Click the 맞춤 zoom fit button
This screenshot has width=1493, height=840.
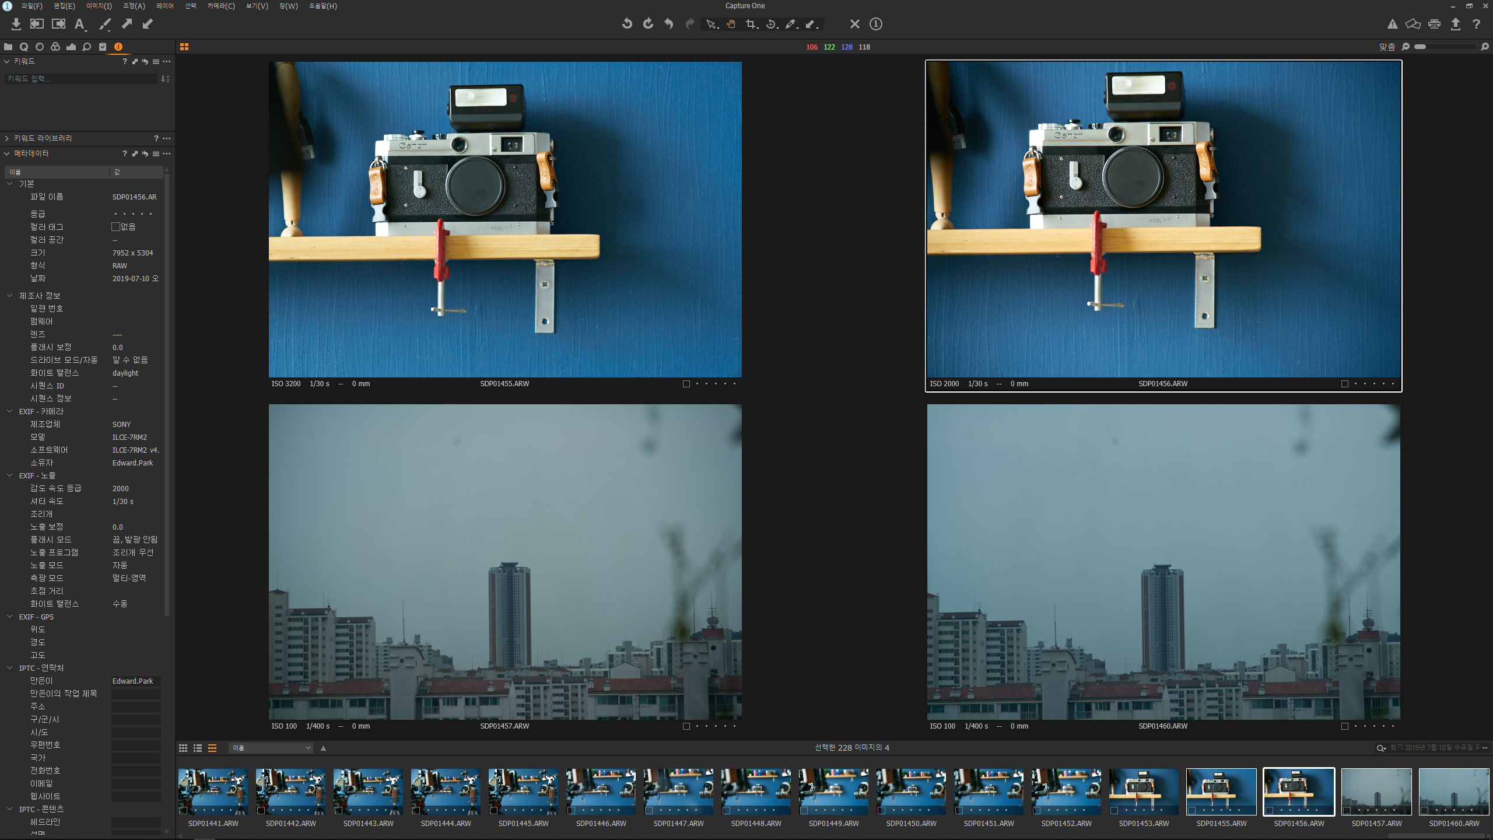pos(1387,47)
